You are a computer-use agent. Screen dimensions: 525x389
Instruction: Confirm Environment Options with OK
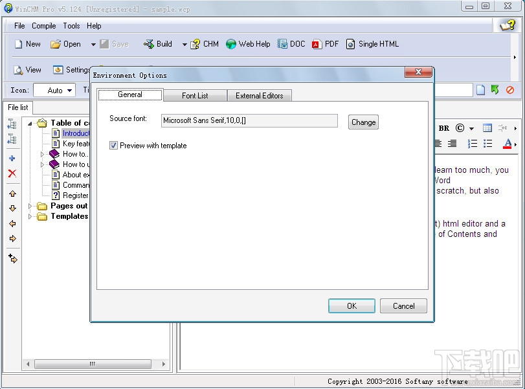coord(352,306)
